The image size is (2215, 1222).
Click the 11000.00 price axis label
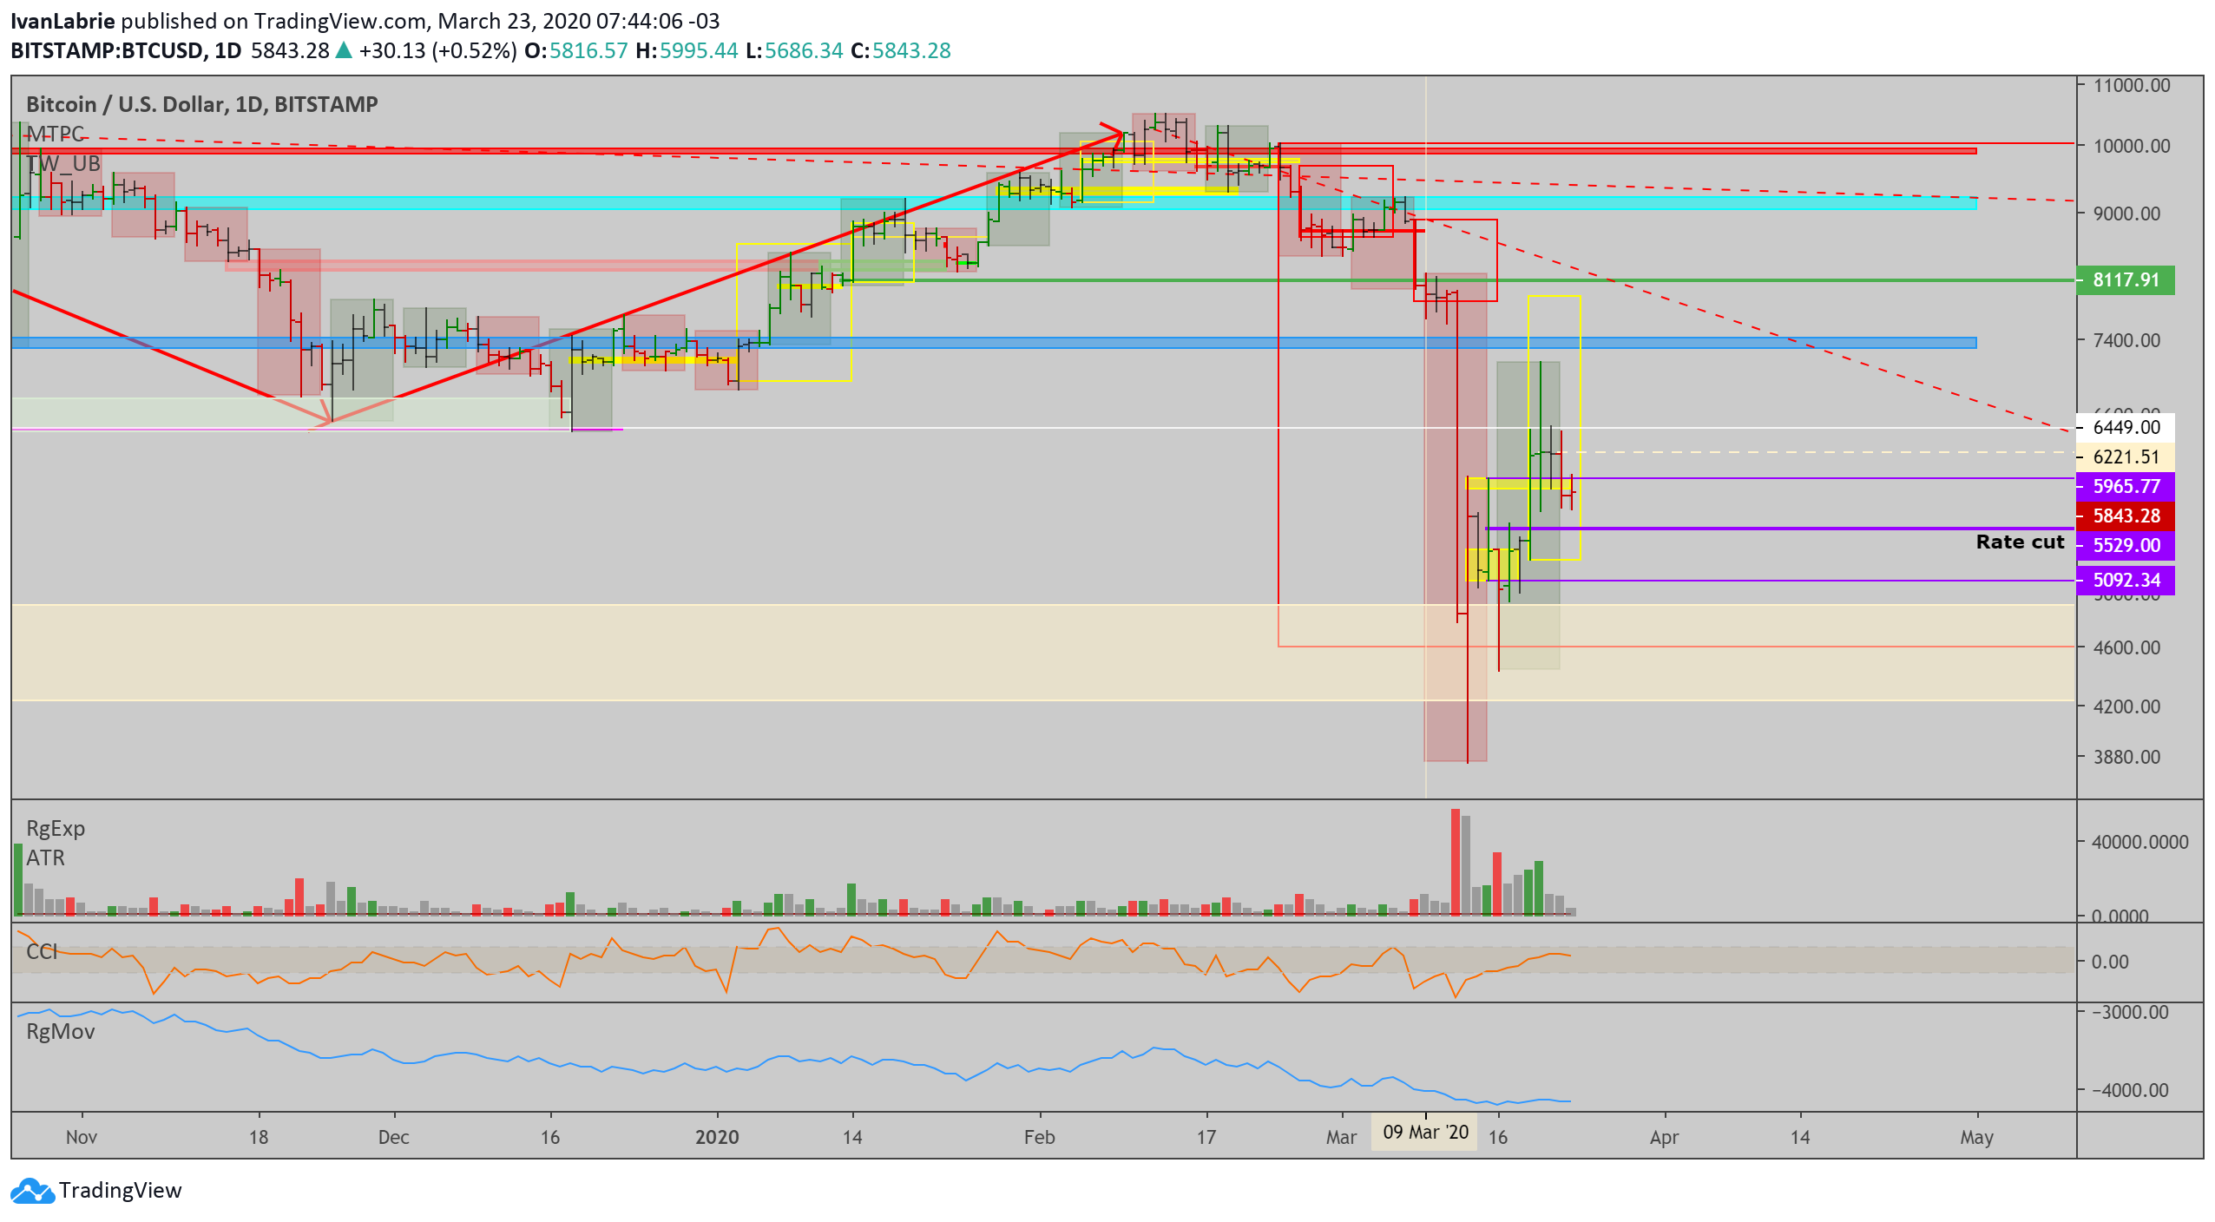2131,85
